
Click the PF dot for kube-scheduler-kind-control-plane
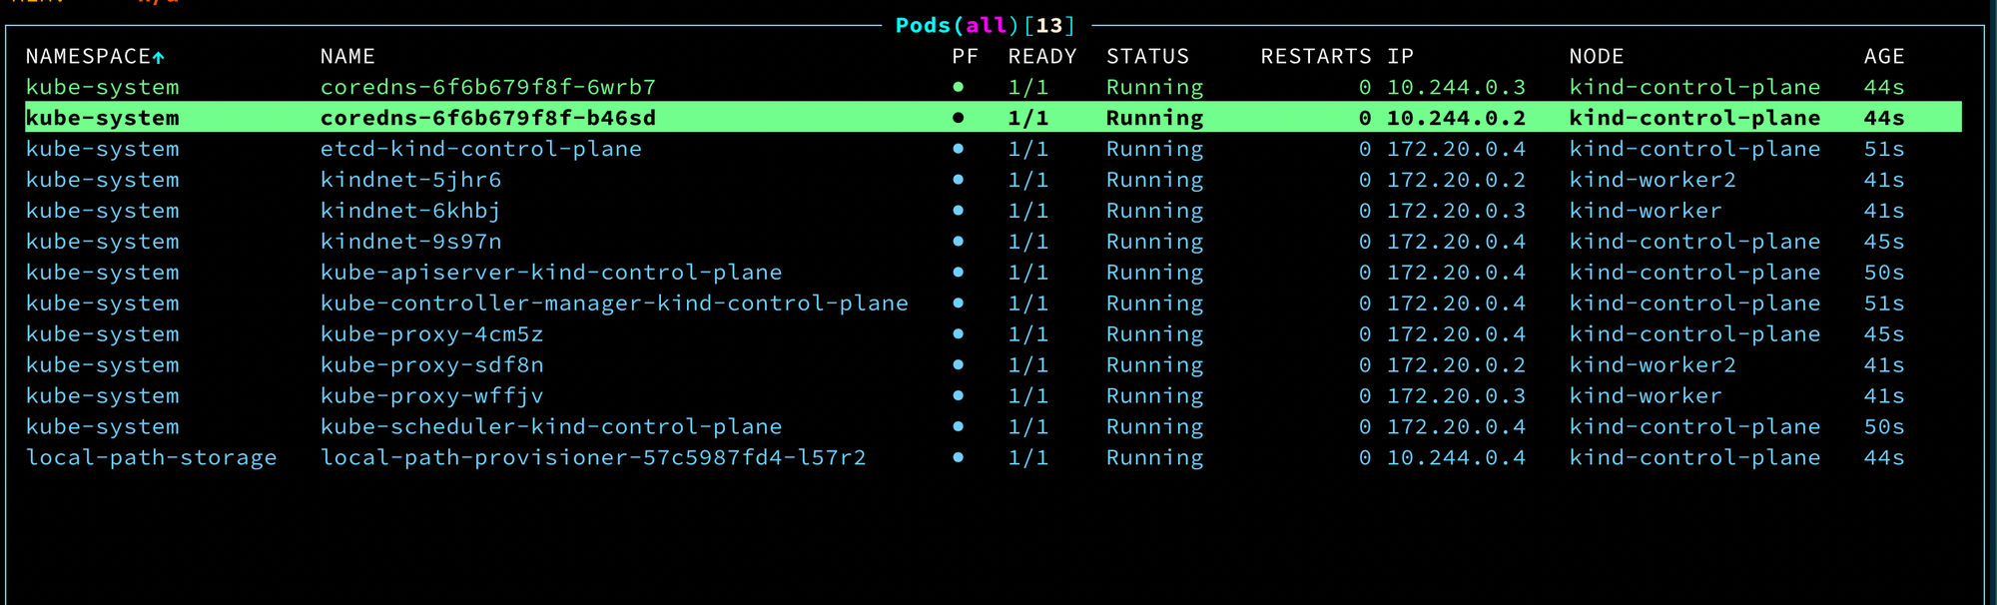pyautogui.click(x=958, y=426)
